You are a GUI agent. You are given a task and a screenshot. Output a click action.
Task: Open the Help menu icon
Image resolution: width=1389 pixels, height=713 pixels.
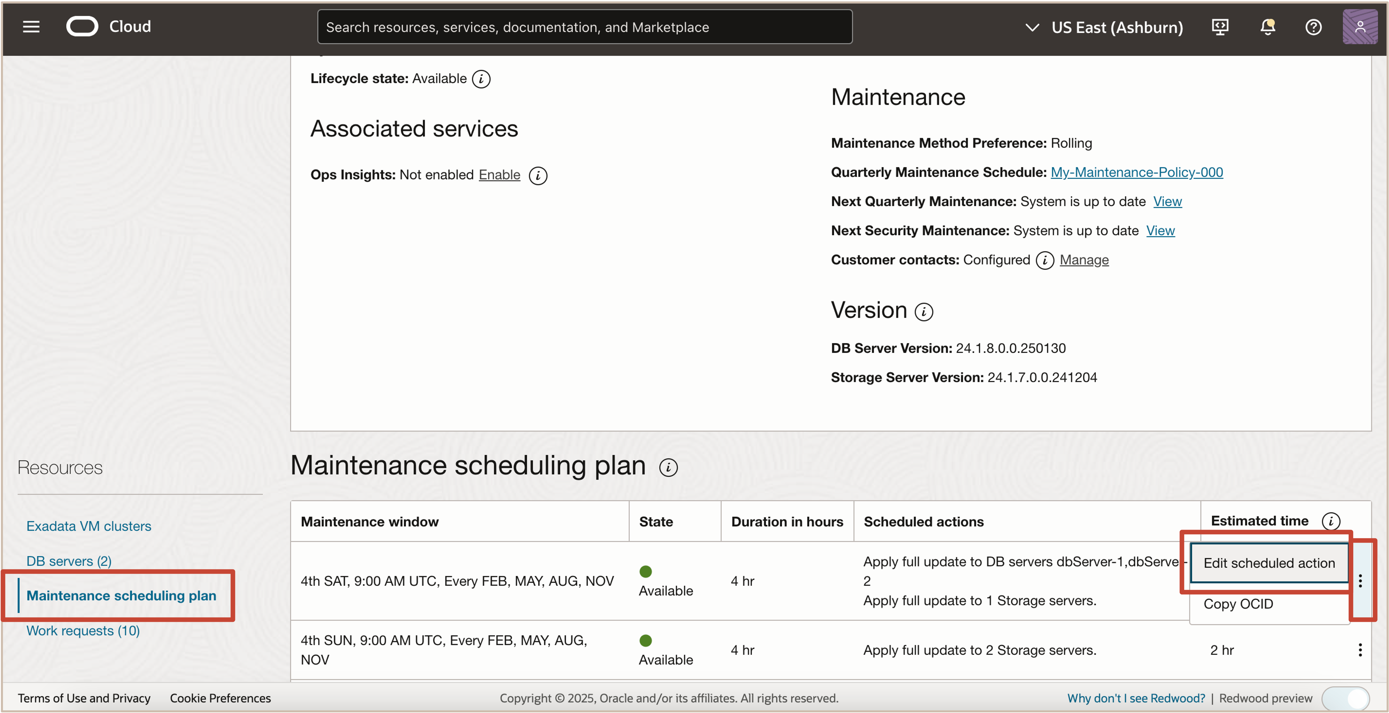click(1314, 26)
